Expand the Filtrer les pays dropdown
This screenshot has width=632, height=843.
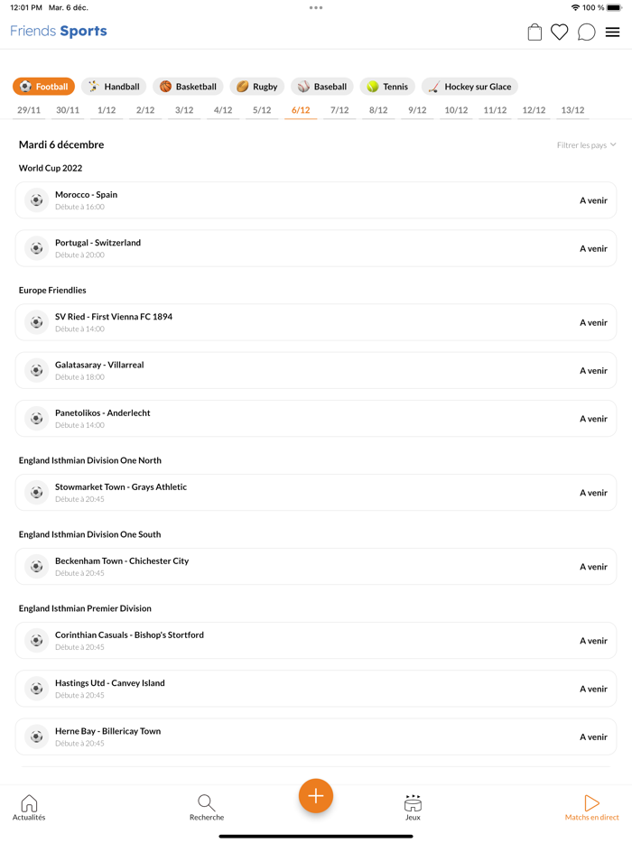586,145
